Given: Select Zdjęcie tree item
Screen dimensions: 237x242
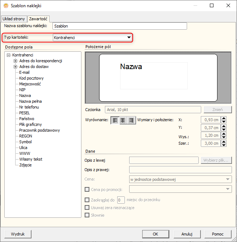Looking at the screenshot, I should click(25, 165).
